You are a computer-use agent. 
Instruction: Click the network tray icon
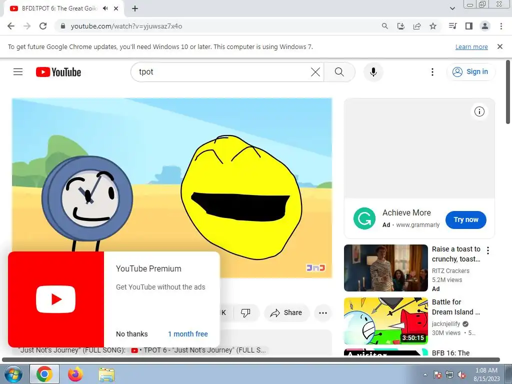tap(449, 374)
